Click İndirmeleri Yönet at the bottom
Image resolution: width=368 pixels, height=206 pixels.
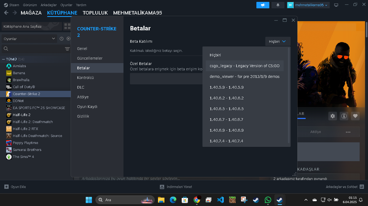point(176,187)
